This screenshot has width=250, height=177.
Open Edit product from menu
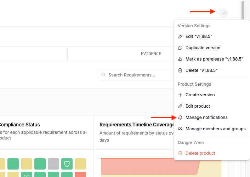tap(211, 106)
